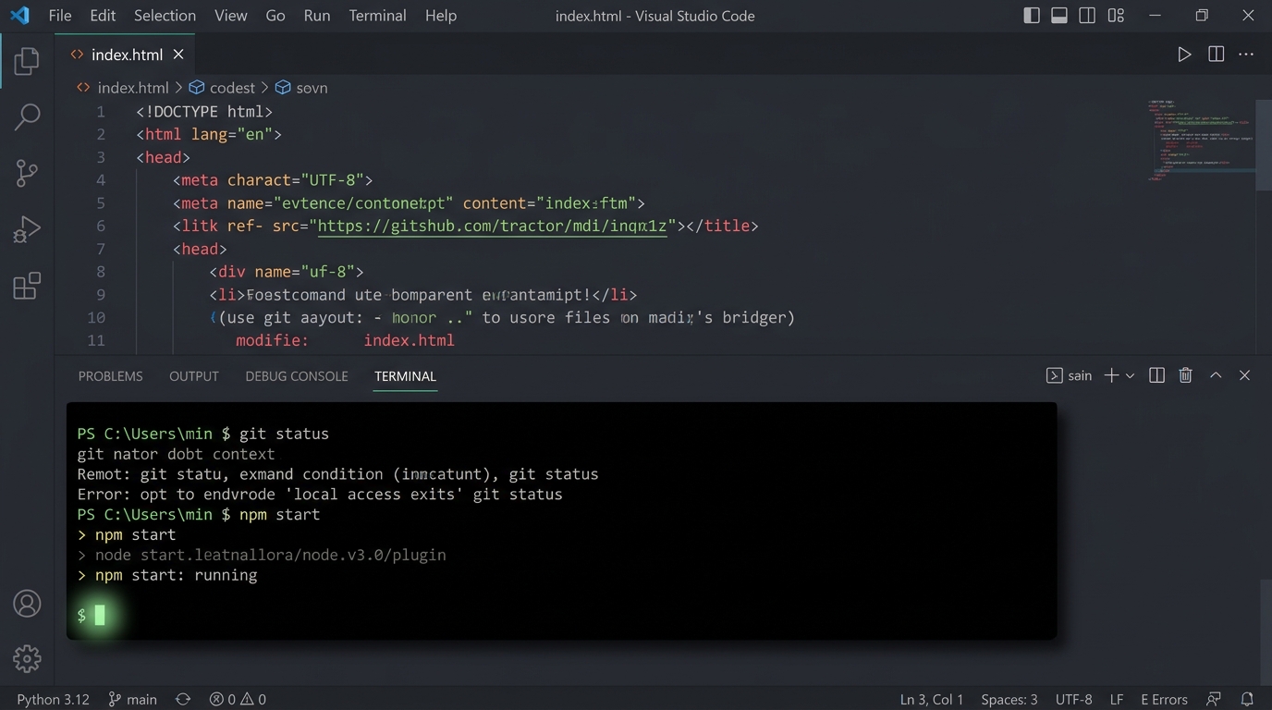Screen dimensions: 1272x710
Task: Open the Search view in the activity bar
Action: point(27,116)
